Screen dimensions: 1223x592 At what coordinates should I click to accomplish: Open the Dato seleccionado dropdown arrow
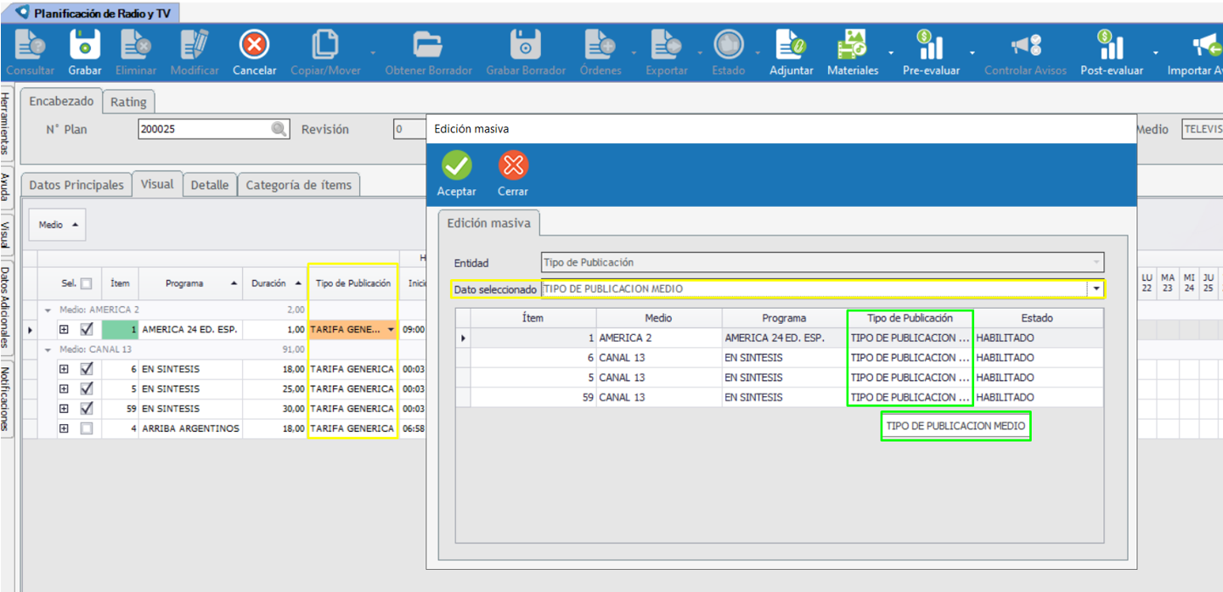click(x=1096, y=289)
